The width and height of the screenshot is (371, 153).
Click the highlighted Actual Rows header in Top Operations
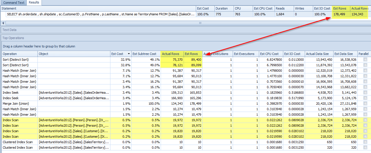coord(172,54)
